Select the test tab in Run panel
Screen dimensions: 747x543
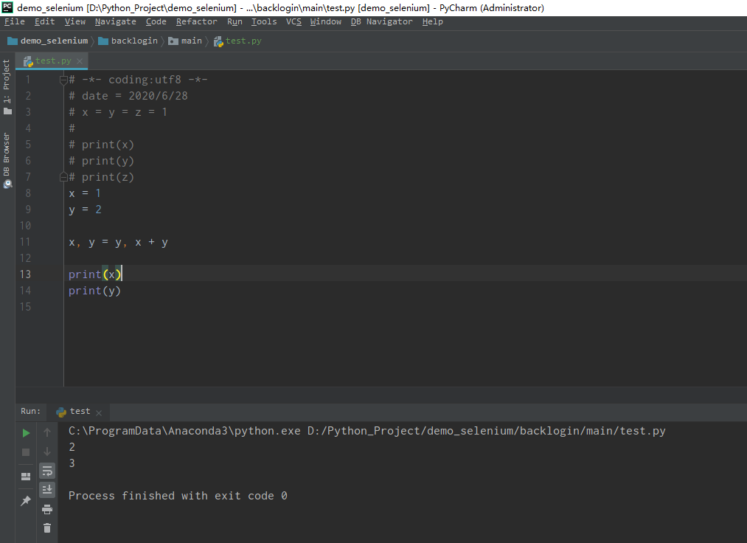(x=80, y=412)
